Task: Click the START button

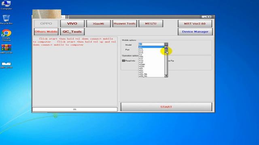Action: pos(166,107)
